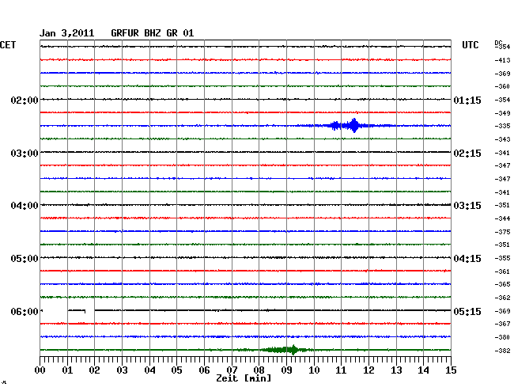Select minute tick label 15
514x391 pixels.
pyautogui.click(x=451, y=370)
